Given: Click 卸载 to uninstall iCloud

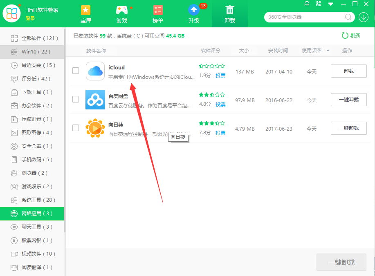Looking at the screenshot, I should pyautogui.click(x=348, y=71).
